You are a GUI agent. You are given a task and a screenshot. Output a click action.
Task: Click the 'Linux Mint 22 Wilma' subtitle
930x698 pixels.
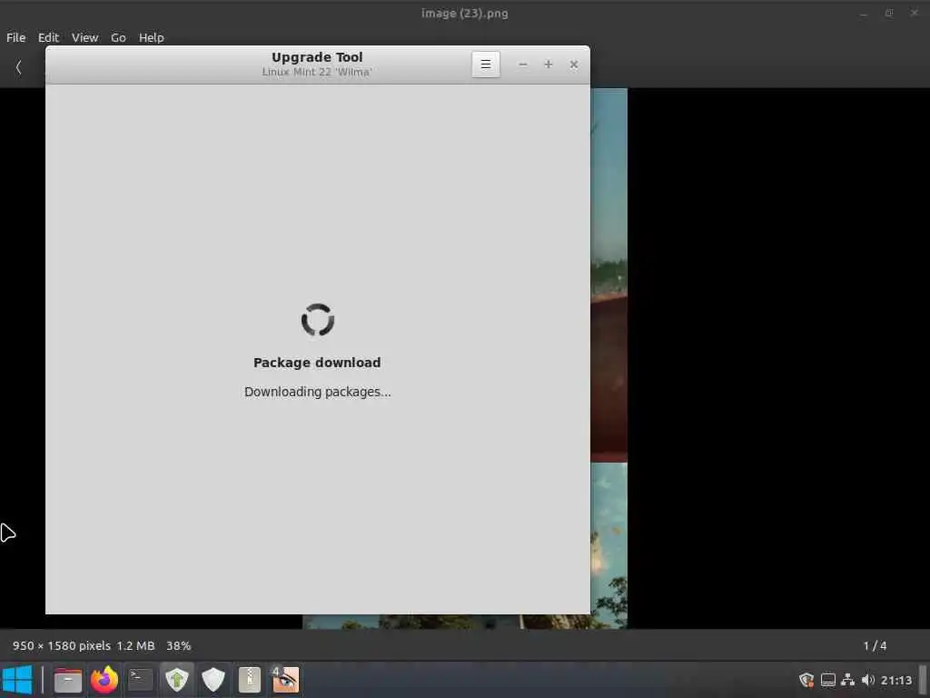(317, 72)
